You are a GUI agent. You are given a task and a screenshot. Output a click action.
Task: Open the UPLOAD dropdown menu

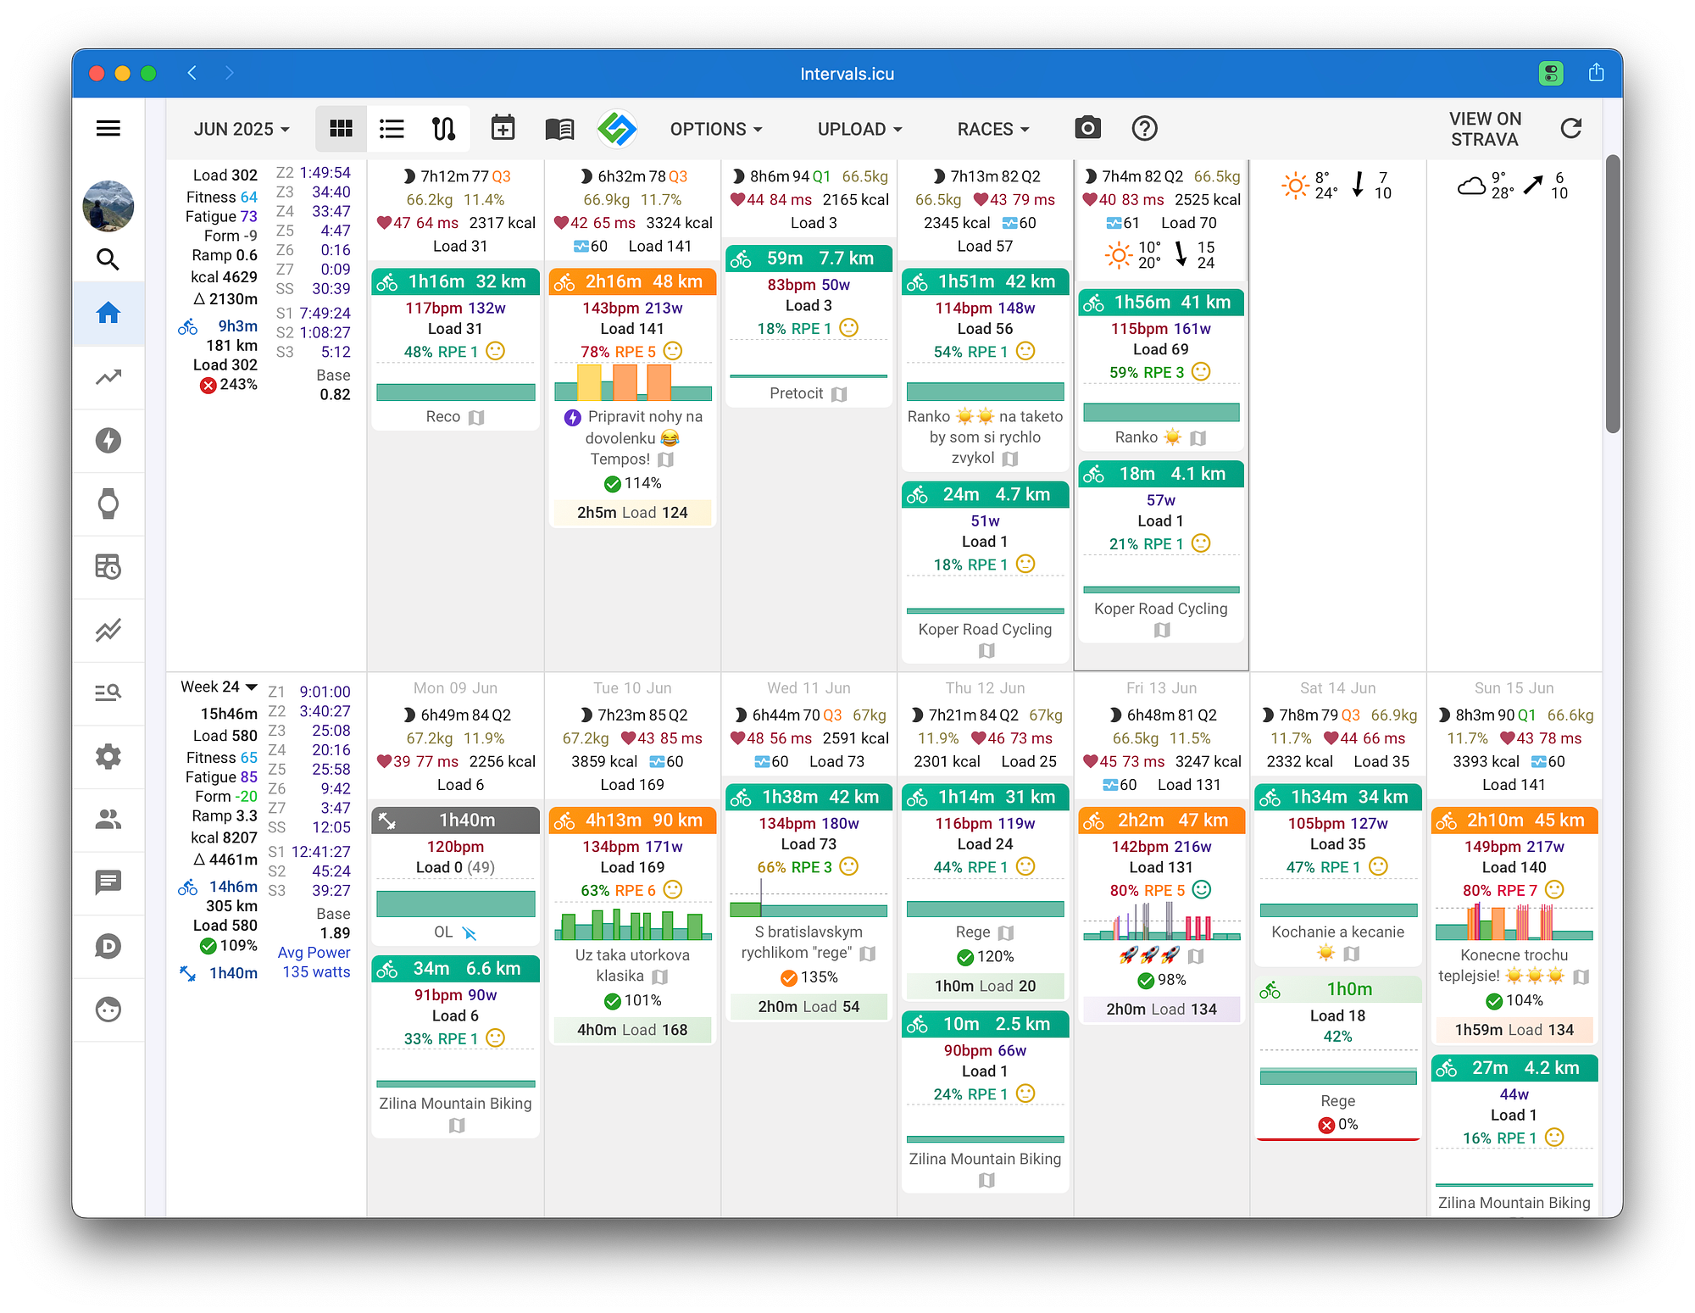pos(859,129)
